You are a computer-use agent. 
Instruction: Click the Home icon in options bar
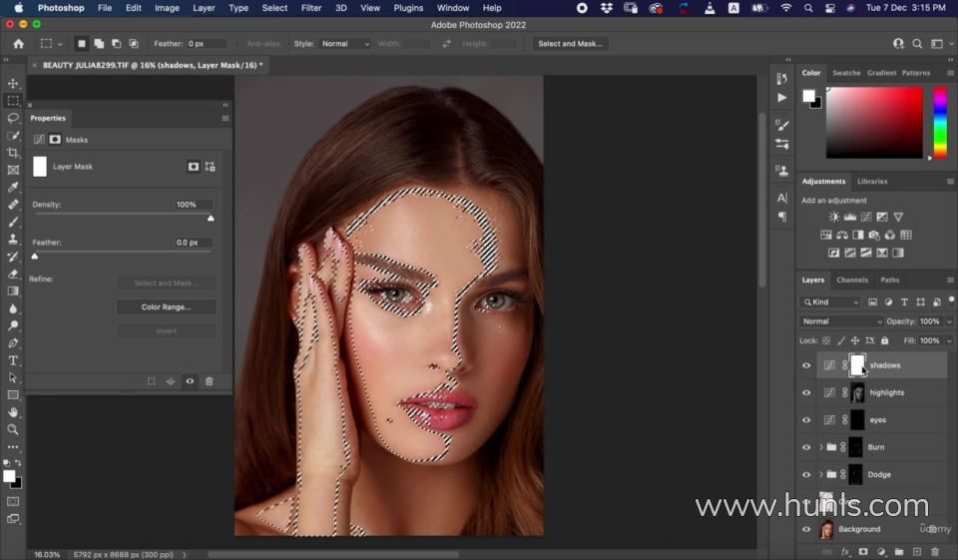(18, 44)
